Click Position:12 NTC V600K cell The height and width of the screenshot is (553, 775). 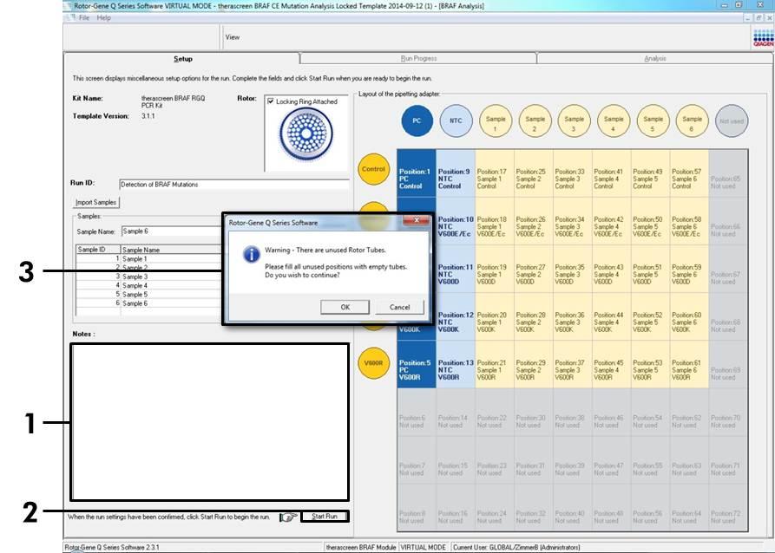[456, 317]
